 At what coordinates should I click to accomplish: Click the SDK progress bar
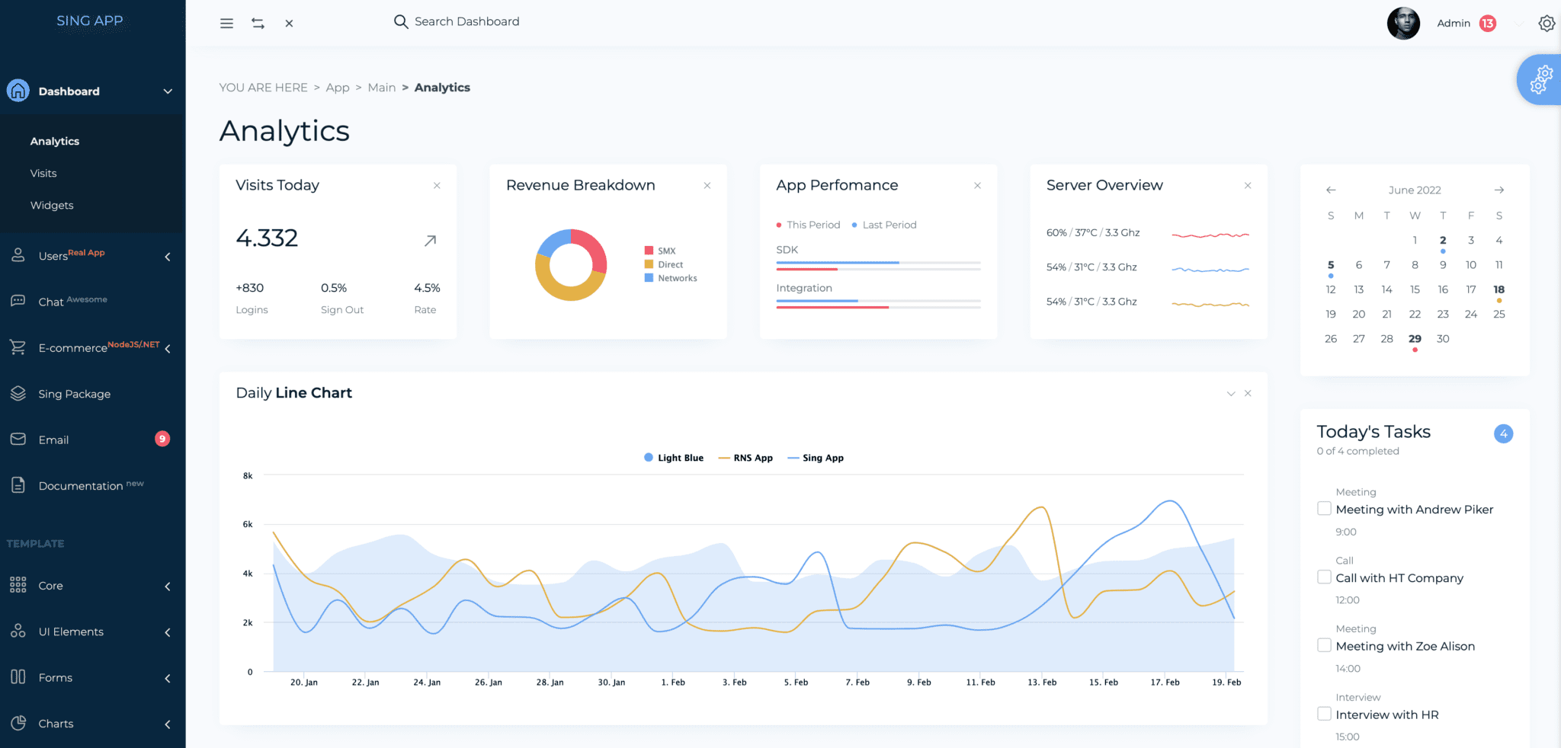pyautogui.click(x=878, y=266)
